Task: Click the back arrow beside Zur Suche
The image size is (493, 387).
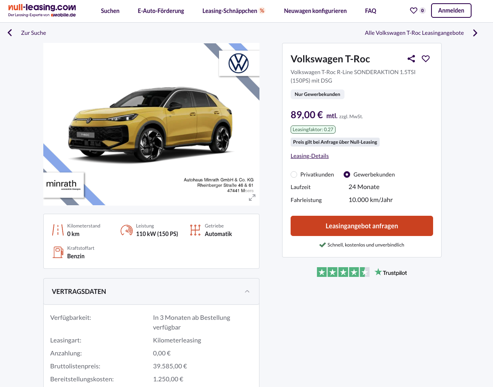Action: tap(10, 33)
